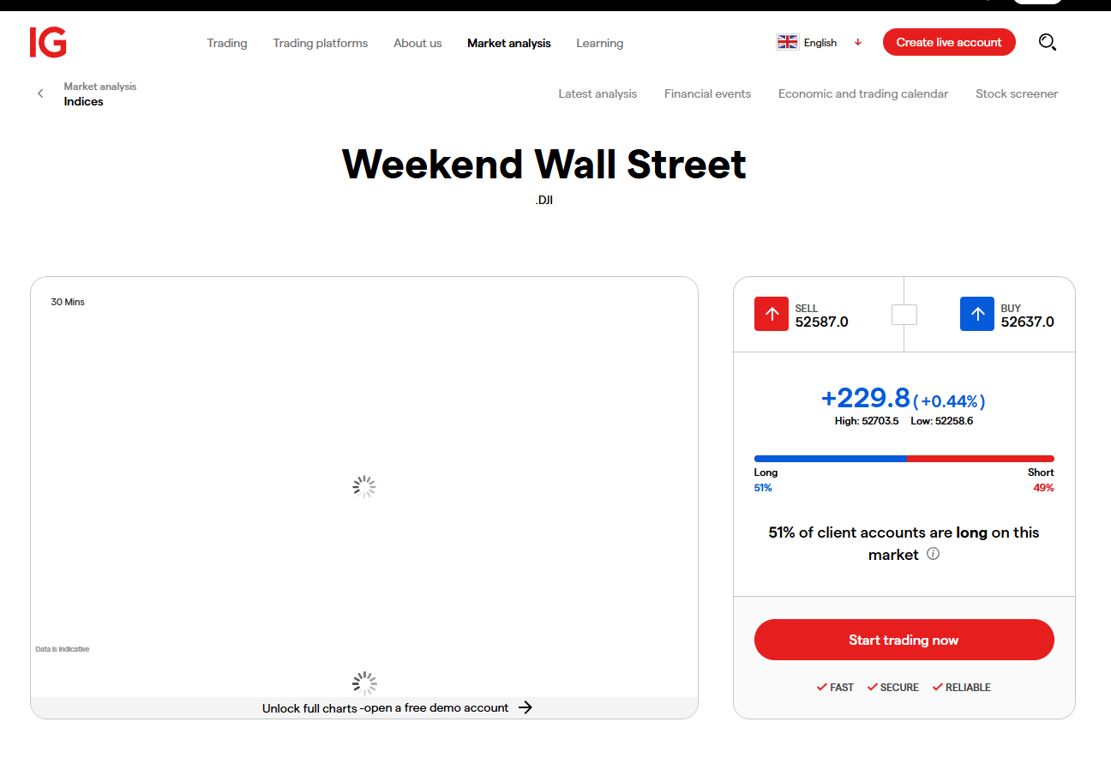Open the Latest analysis link

(x=598, y=93)
